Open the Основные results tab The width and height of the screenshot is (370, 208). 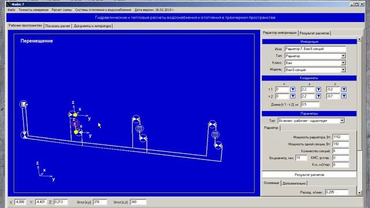pos(271,183)
